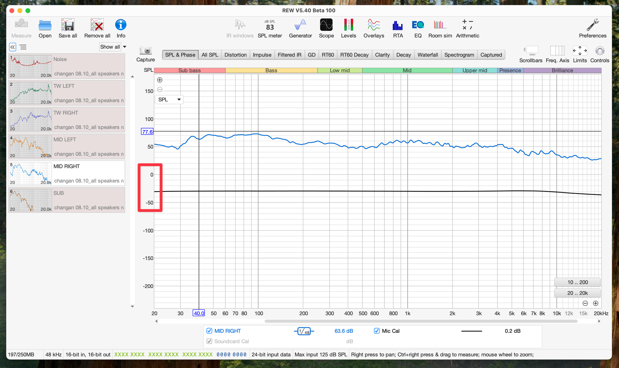Click the Capture camera icon
Screen dimensions: 619x368
click(x=145, y=51)
